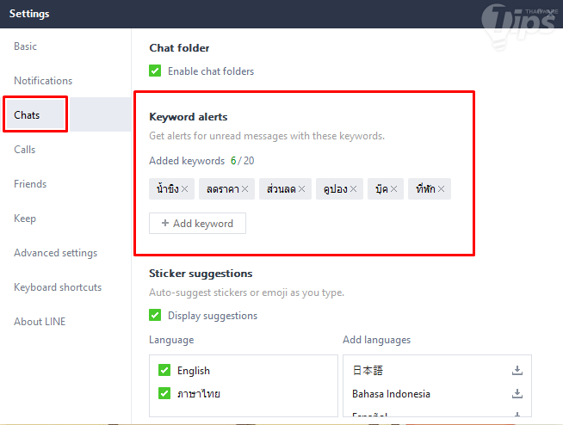Click the Add languages label
Viewport: 563px width, 425px height.
377,340
